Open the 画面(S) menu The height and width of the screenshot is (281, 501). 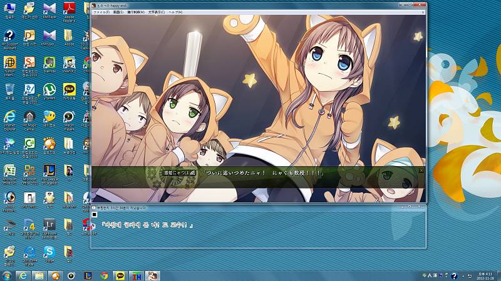point(117,12)
